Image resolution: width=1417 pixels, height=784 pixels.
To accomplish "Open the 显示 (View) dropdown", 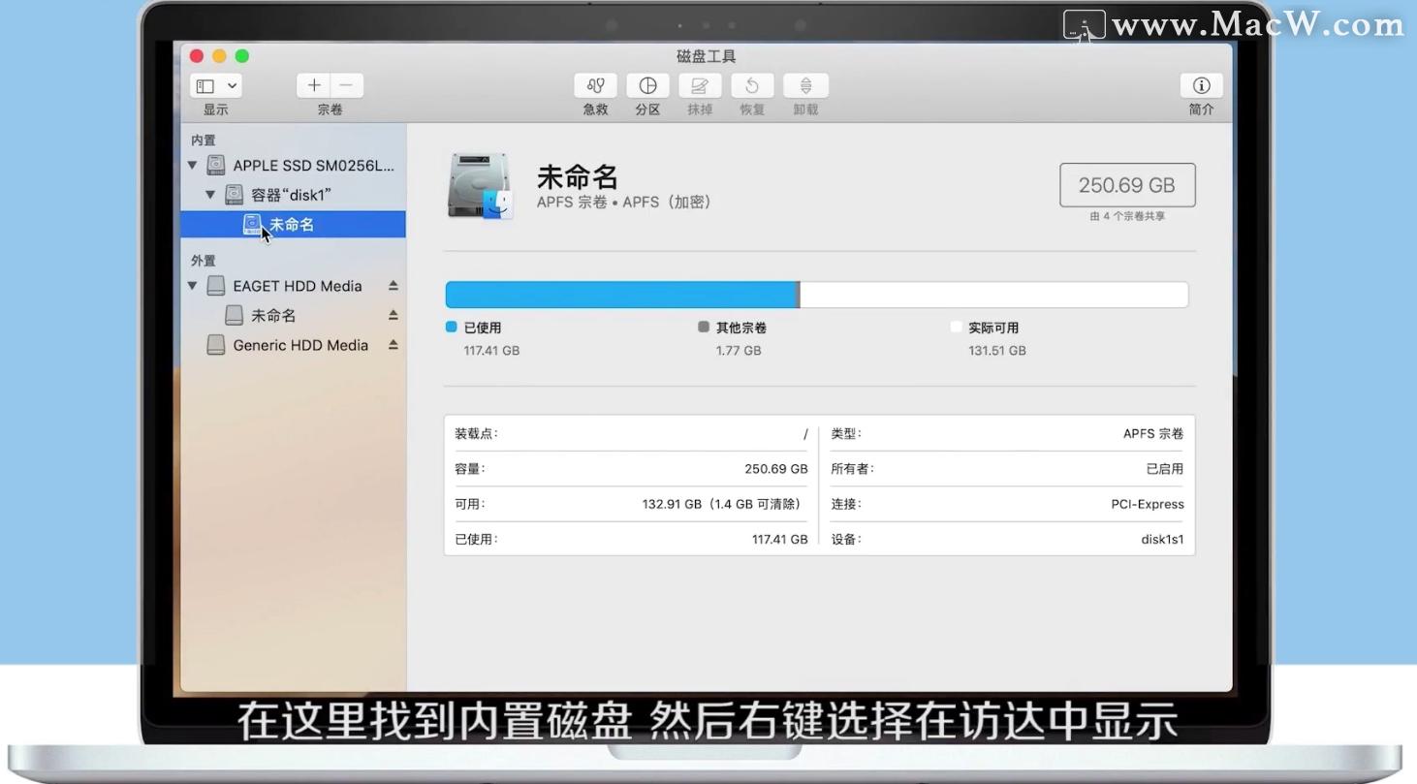I will click(x=214, y=85).
